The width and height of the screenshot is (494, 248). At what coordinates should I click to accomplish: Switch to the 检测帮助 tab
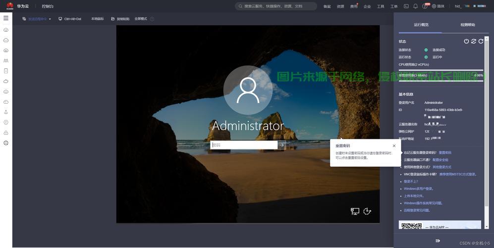[467, 25]
